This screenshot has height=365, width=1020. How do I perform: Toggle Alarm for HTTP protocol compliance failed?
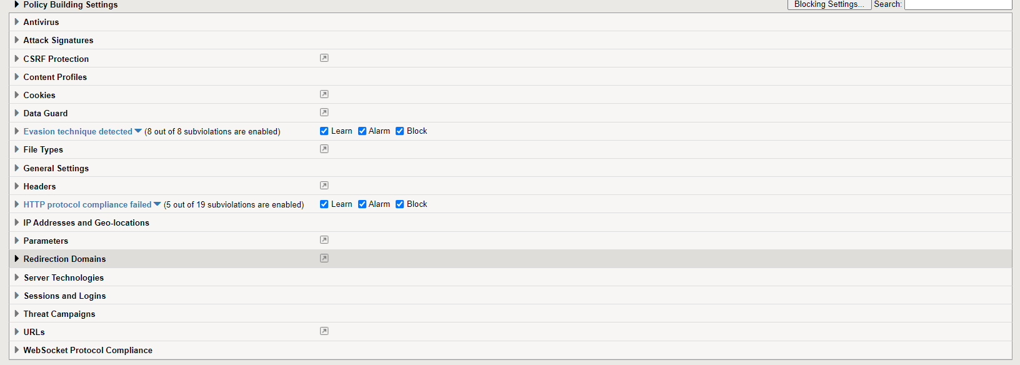point(362,204)
